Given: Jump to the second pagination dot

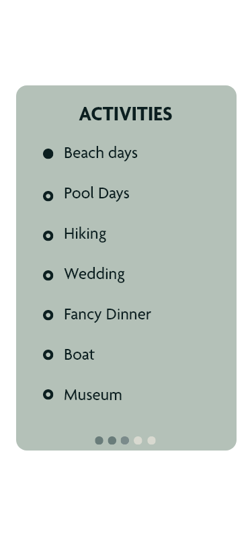Looking at the screenshot, I should point(112,440).
